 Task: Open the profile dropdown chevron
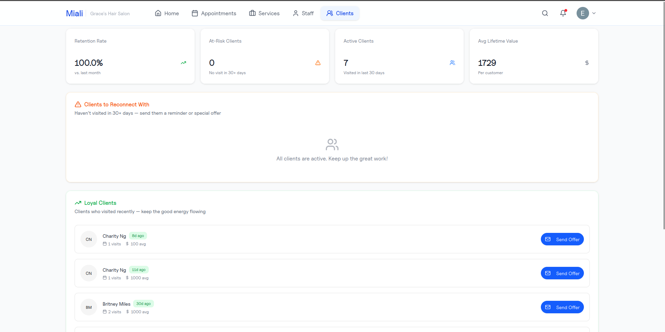tap(594, 13)
